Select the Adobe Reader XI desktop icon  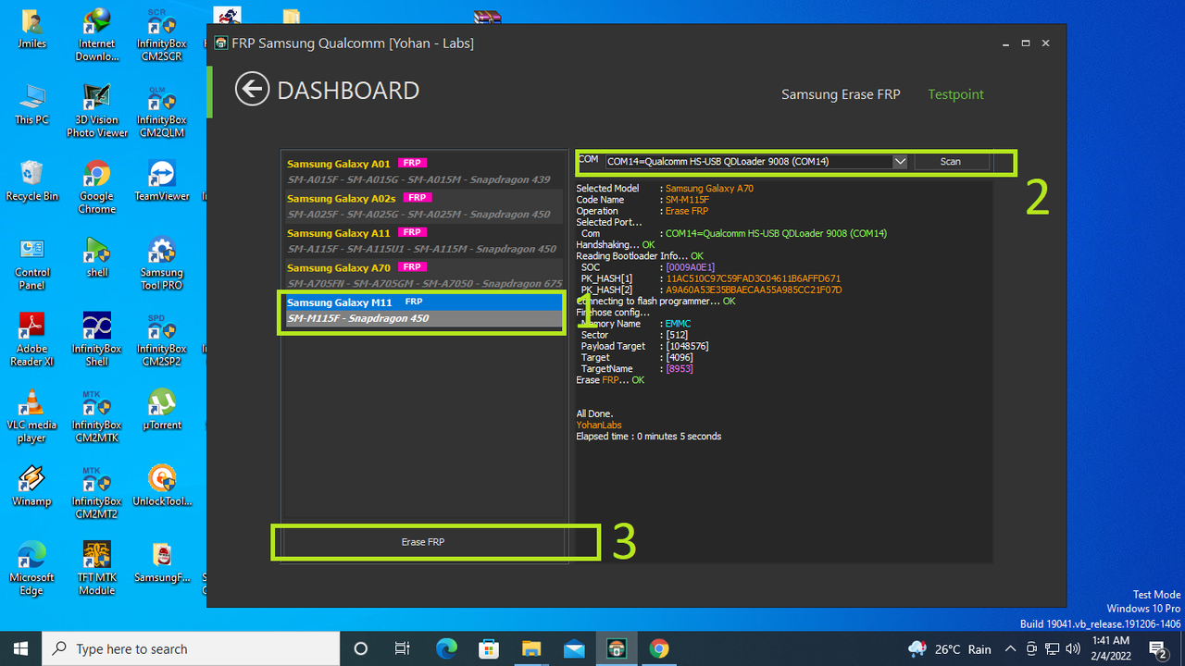31,339
